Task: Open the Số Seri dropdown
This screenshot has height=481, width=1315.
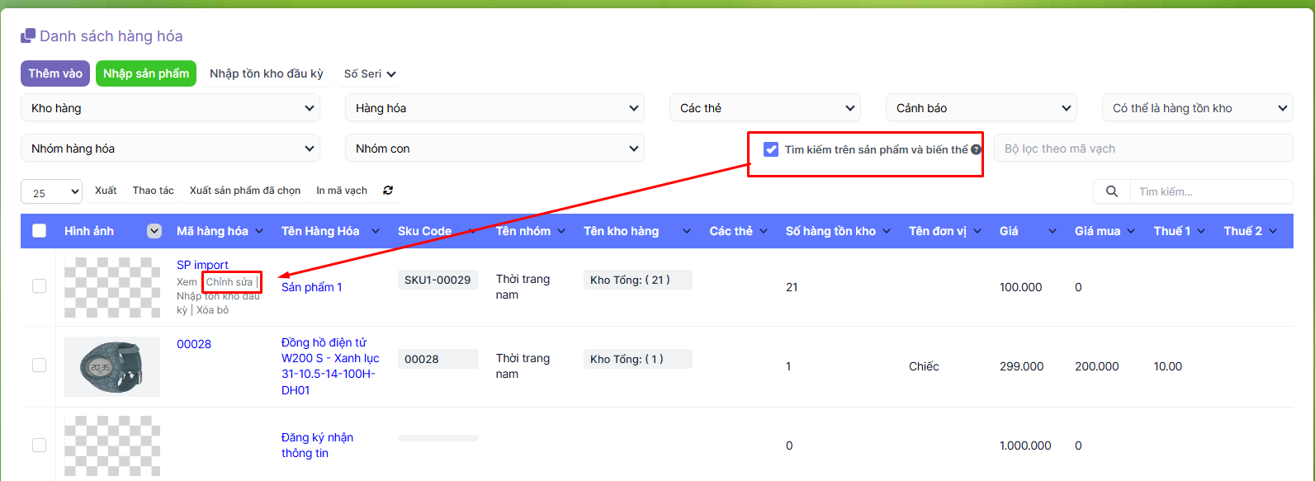Action: [x=369, y=74]
